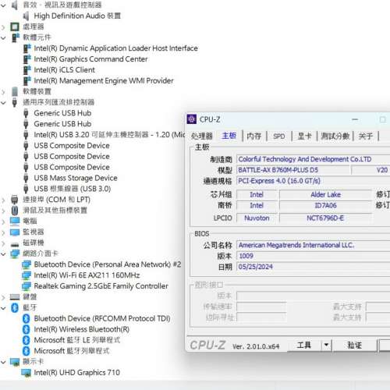Image resolution: width=390 pixels, height=390 pixels.
Task: Click the BIOS date field 05/25/2024
Action: (314, 267)
